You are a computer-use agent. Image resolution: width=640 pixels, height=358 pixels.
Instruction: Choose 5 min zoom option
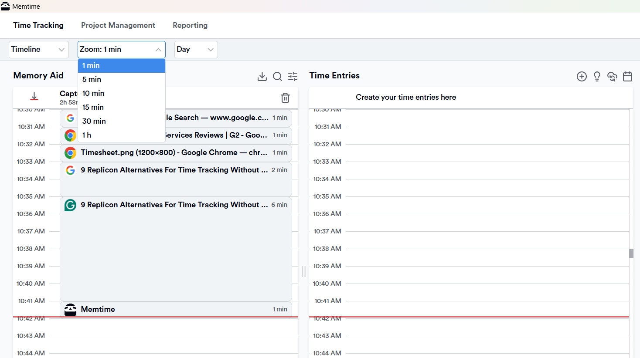(122, 79)
